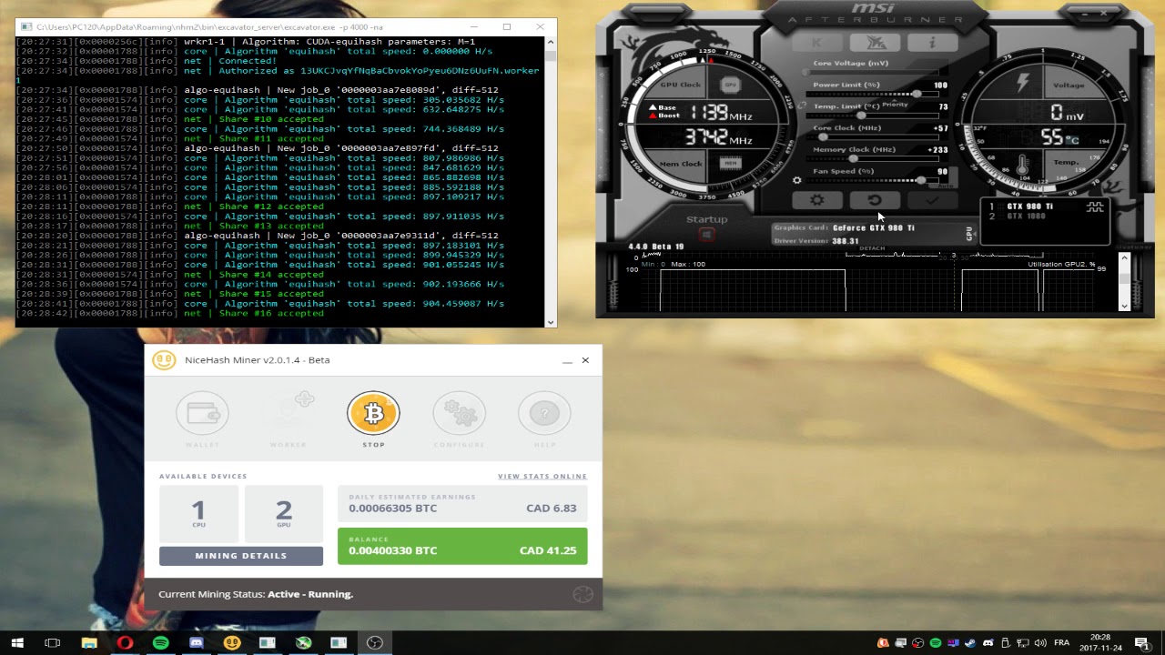
Task: Select GTX 1080 in GPU list
Action: pos(1027,217)
